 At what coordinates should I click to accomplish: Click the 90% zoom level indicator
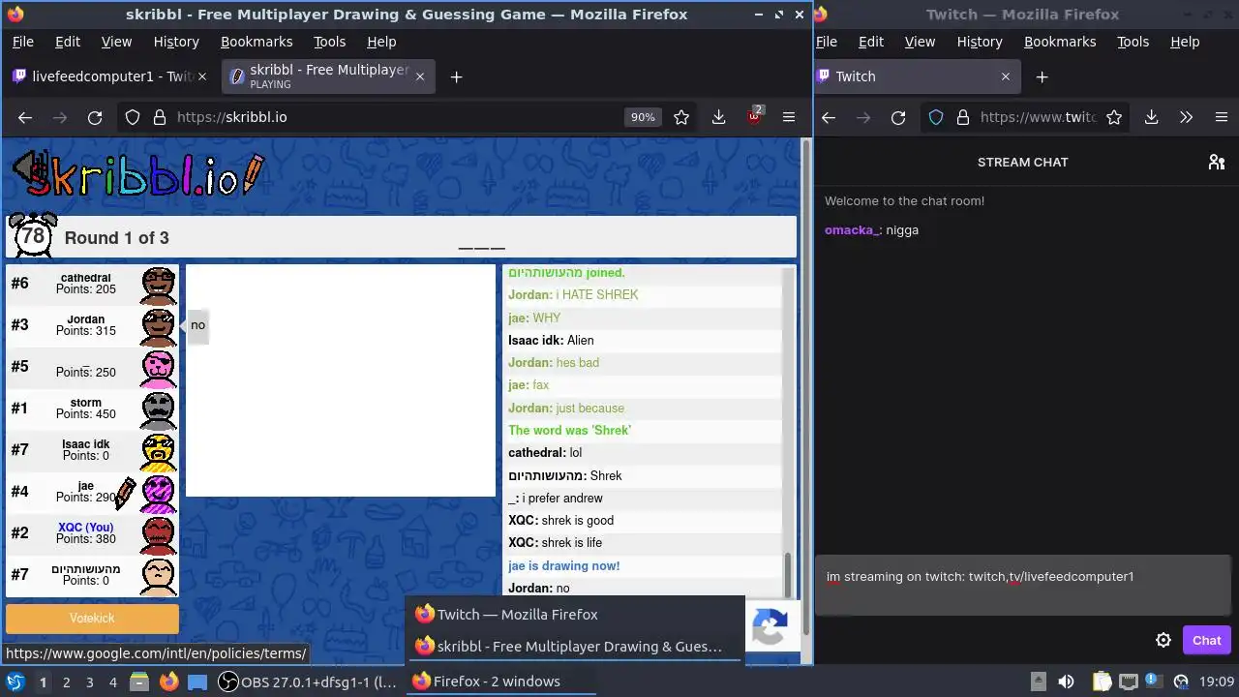click(x=643, y=117)
